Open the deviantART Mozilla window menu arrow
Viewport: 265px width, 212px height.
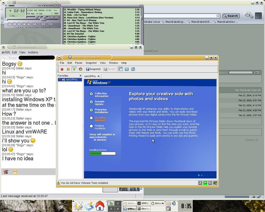pyautogui.click(x=3, y=3)
